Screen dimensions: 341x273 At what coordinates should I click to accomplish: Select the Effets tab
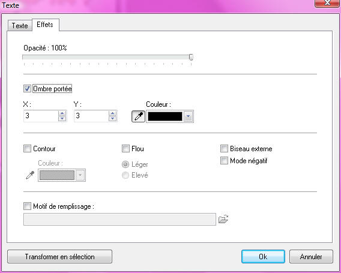click(x=45, y=25)
